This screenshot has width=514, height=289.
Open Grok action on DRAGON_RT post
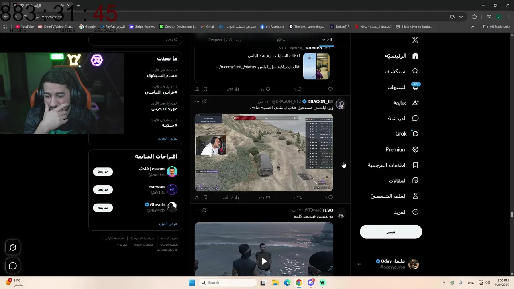click(x=204, y=102)
